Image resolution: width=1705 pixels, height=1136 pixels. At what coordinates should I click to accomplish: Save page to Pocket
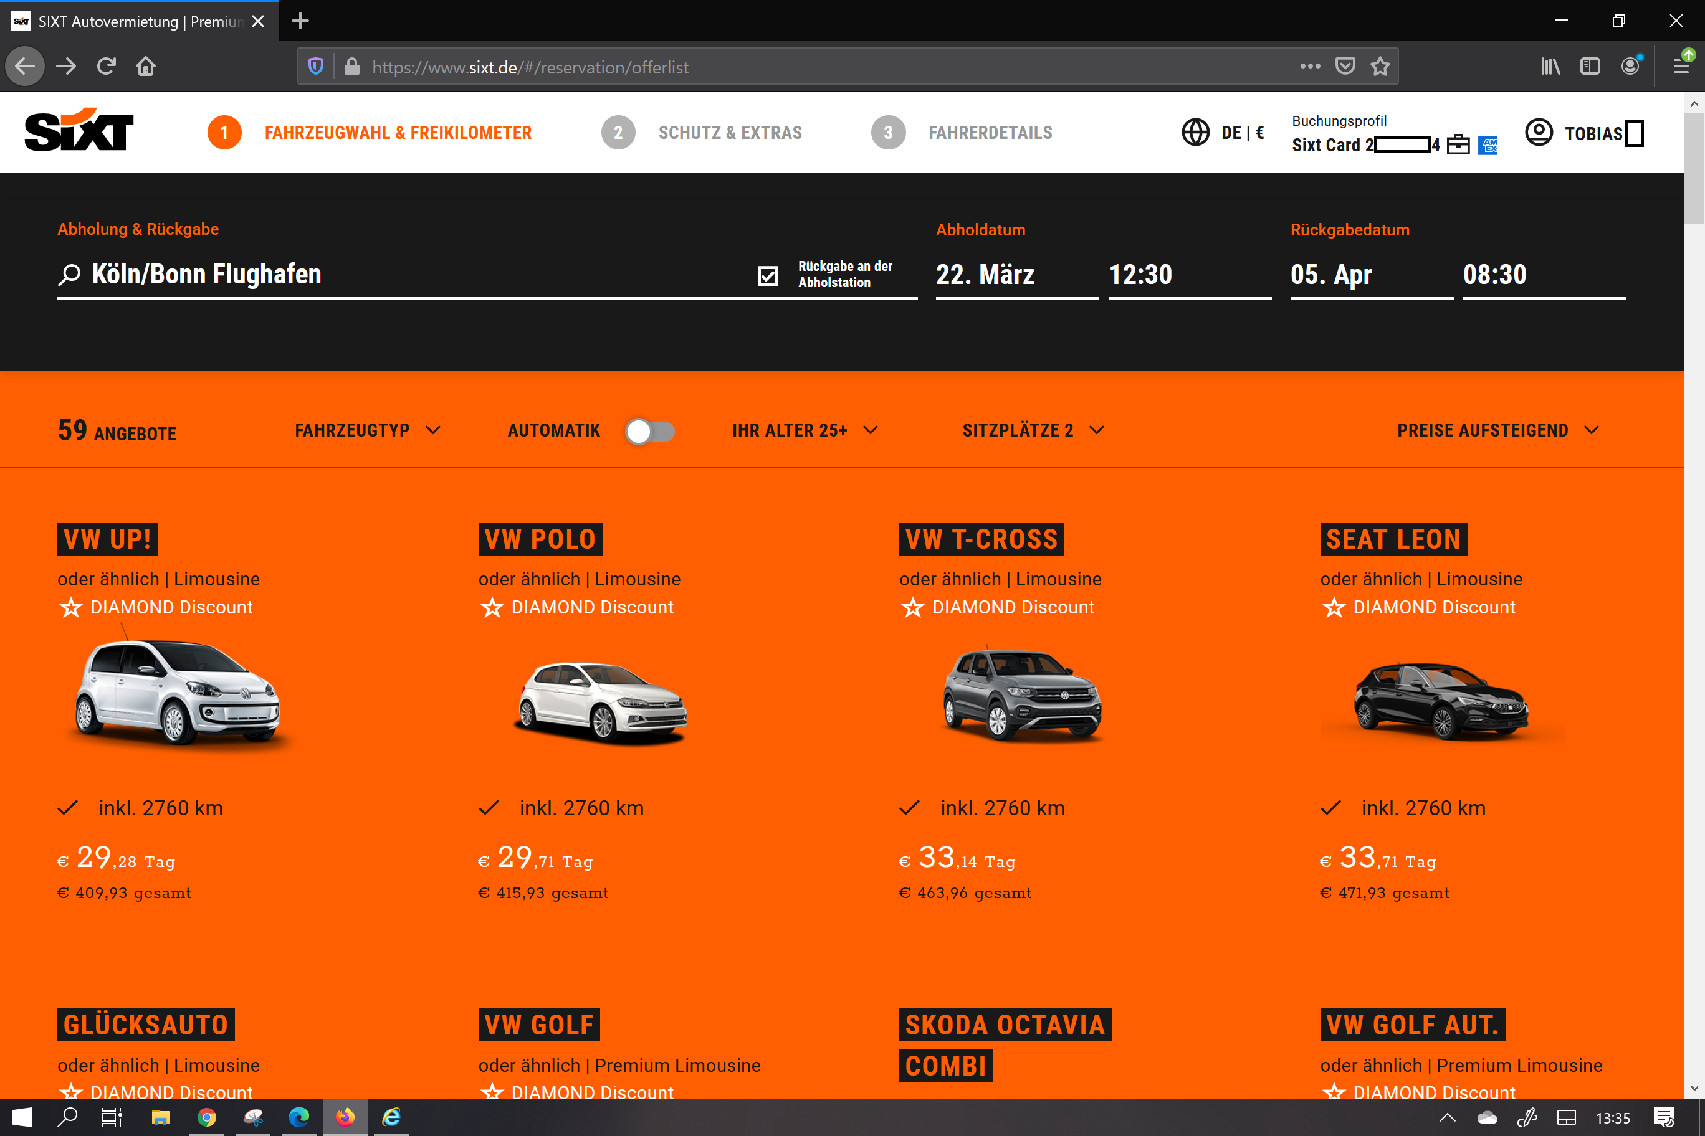coord(1345,67)
